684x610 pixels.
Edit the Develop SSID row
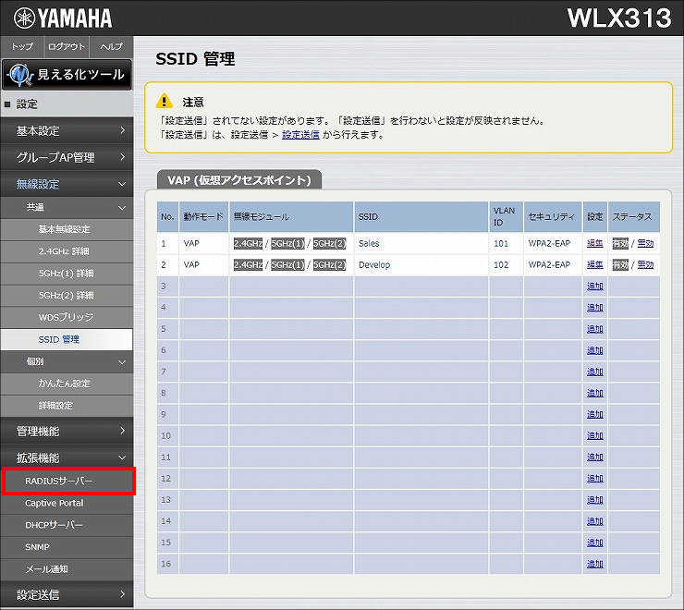click(594, 264)
